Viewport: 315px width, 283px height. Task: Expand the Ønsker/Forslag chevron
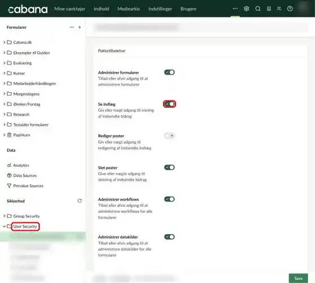[x=4, y=104]
